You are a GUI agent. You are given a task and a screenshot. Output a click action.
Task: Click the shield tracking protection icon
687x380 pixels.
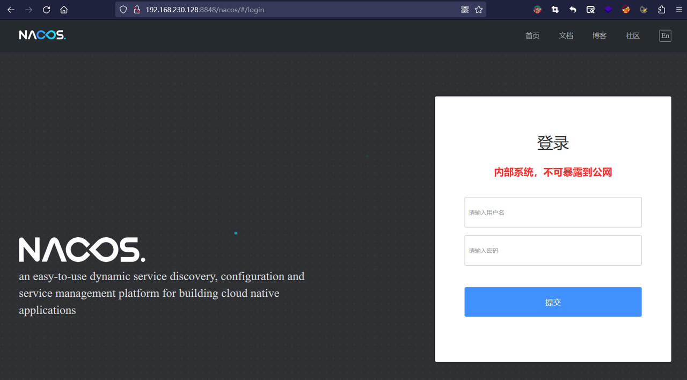pos(123,10)
